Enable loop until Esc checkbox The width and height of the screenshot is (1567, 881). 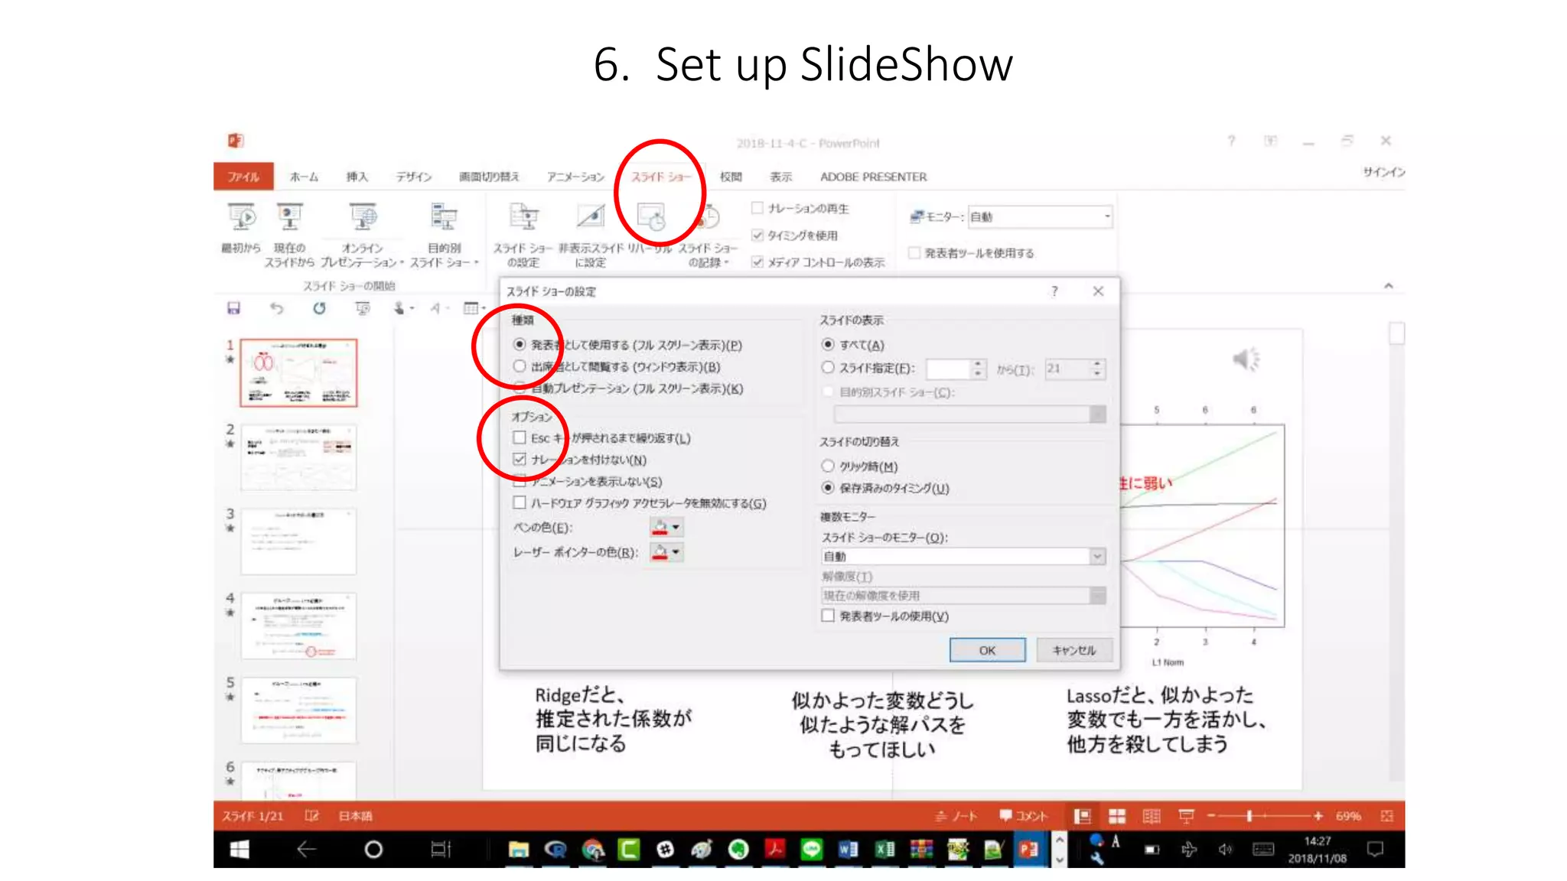[520, 437]
